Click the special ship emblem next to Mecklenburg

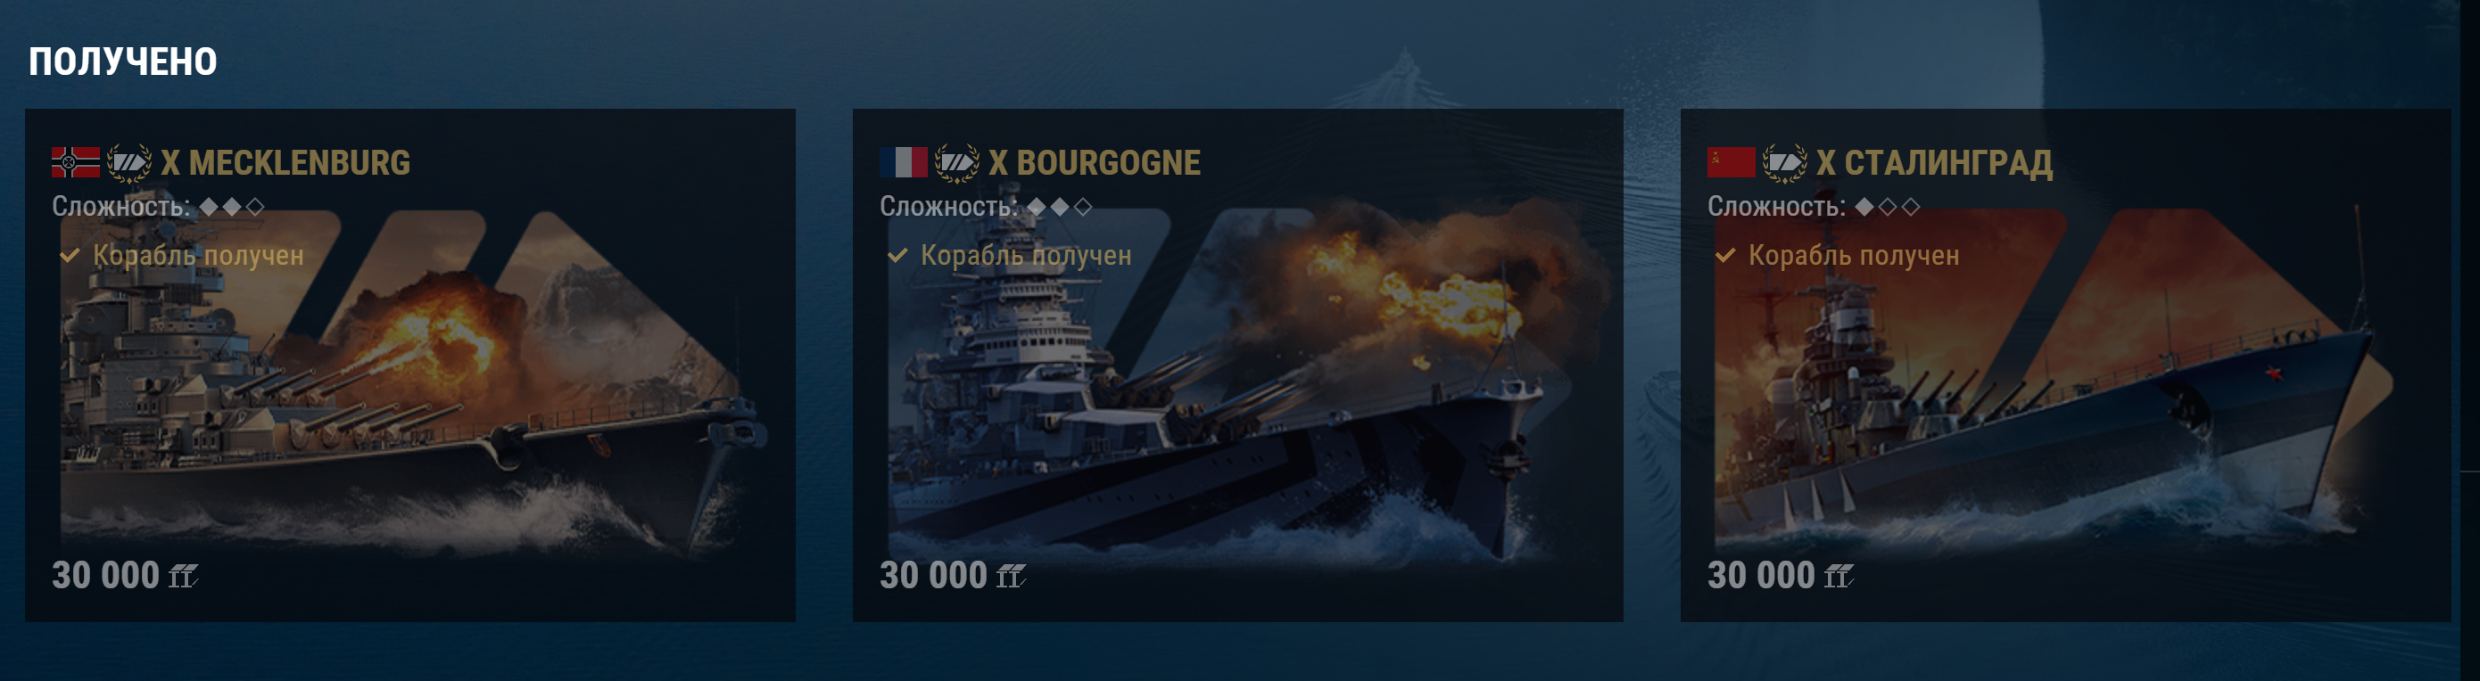[129, 162]
